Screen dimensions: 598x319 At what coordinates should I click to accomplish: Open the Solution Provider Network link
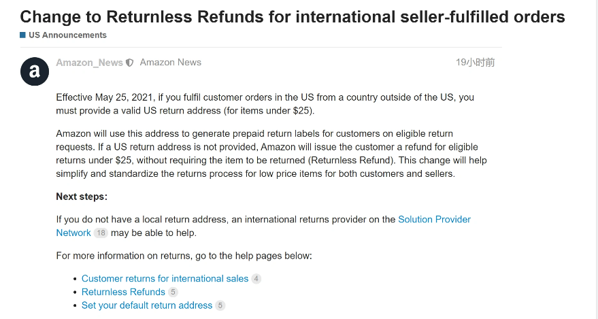434,219
